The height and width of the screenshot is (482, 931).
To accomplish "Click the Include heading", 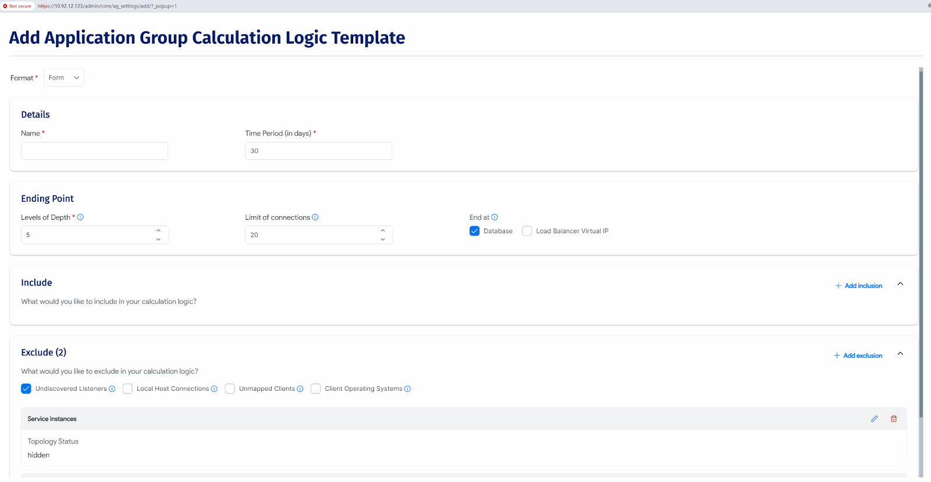I will pyautogui.click(x=37, y=283).
